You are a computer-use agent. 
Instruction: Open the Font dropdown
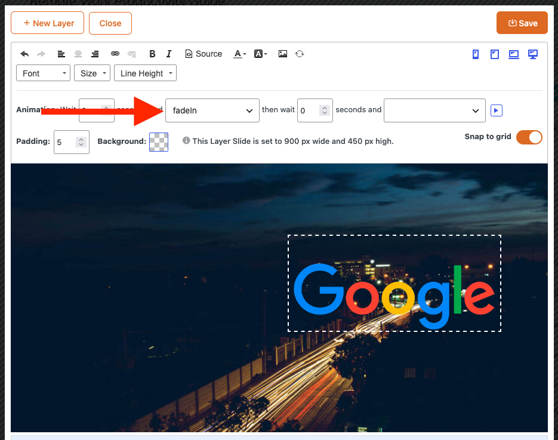pos(43,73)
